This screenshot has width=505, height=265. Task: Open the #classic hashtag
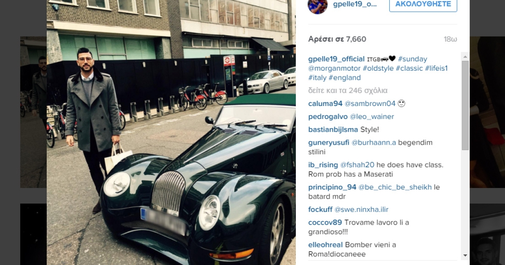409,68
